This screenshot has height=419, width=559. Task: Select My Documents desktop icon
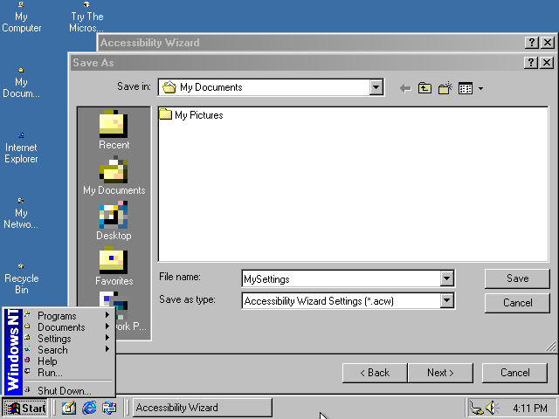click(x=21, y=83)
